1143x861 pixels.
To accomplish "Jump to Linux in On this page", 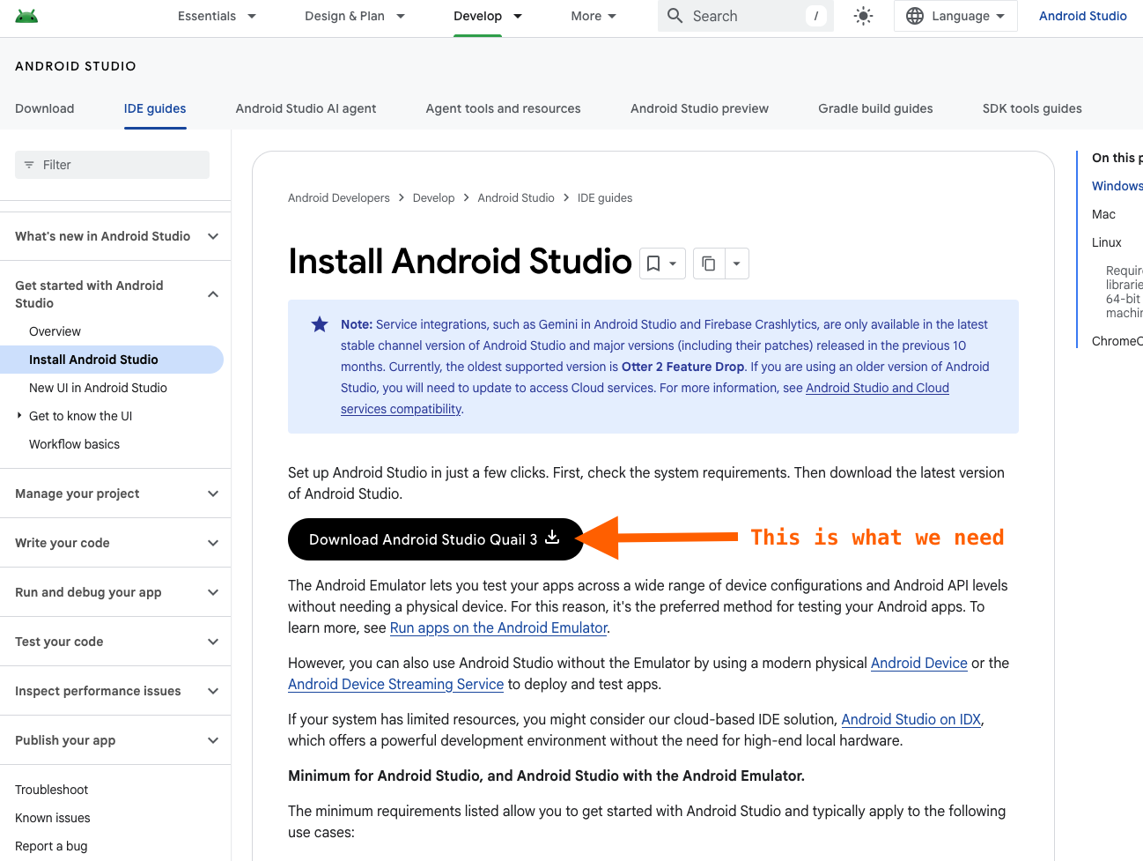I will pyautogui.click(x=1106, y=242).
